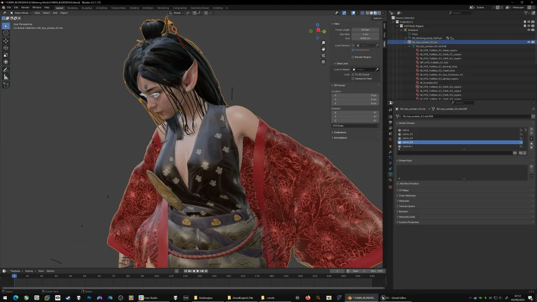
Task: Open the Object Mode dropdown
Action: tap(21, 13)
